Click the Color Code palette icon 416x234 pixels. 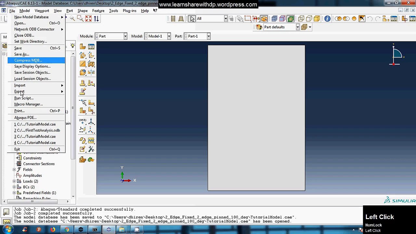pyautogui.click(x=259, y=27)
